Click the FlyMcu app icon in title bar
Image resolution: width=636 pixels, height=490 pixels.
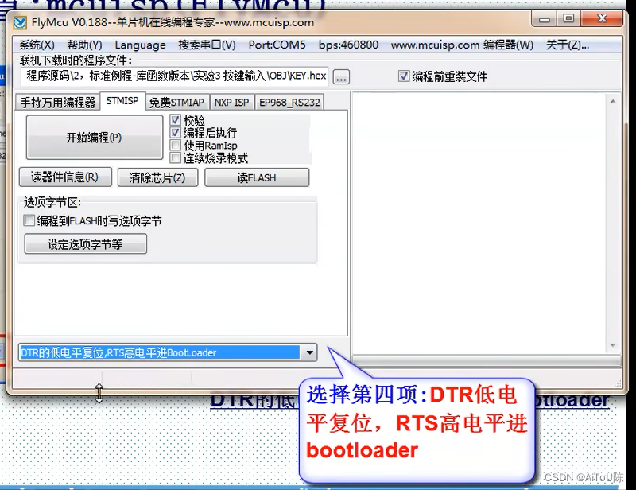click(20, 23)
